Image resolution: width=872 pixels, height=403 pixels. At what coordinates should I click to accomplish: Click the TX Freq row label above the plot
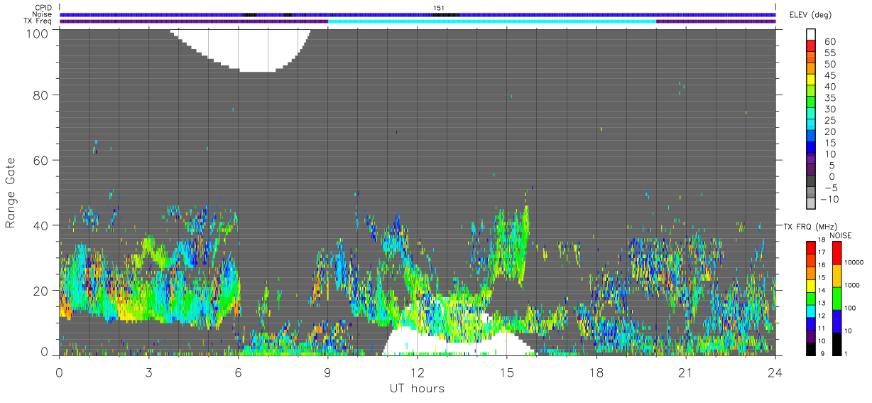pyautogui.click(x=38, y=21)
